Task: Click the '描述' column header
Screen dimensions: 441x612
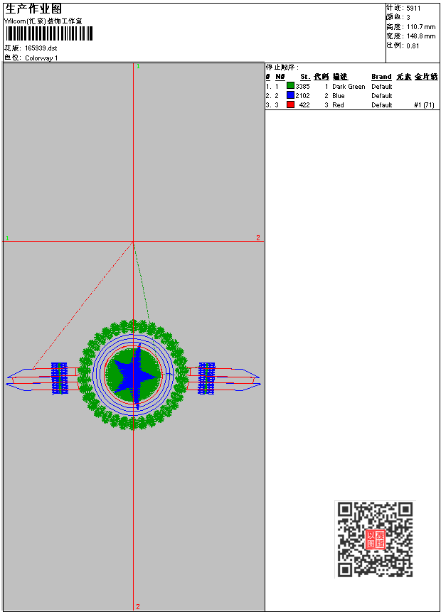Action: point(340,77)
